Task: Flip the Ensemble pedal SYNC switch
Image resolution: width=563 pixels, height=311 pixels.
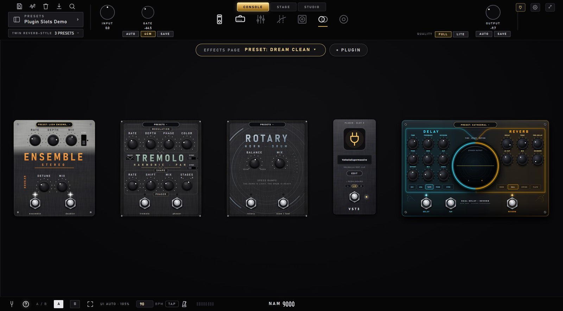Action: (84, 140)
